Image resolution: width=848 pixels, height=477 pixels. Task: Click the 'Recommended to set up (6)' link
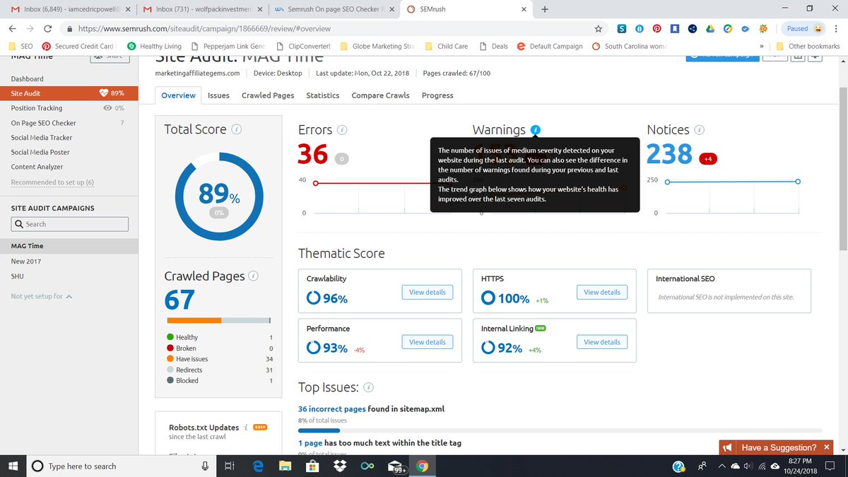tap(52, 182)
